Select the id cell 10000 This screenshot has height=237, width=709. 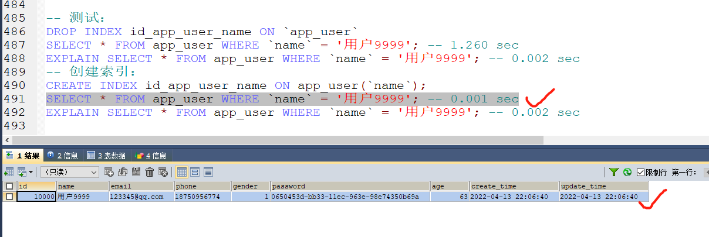[x=36, y=197]
